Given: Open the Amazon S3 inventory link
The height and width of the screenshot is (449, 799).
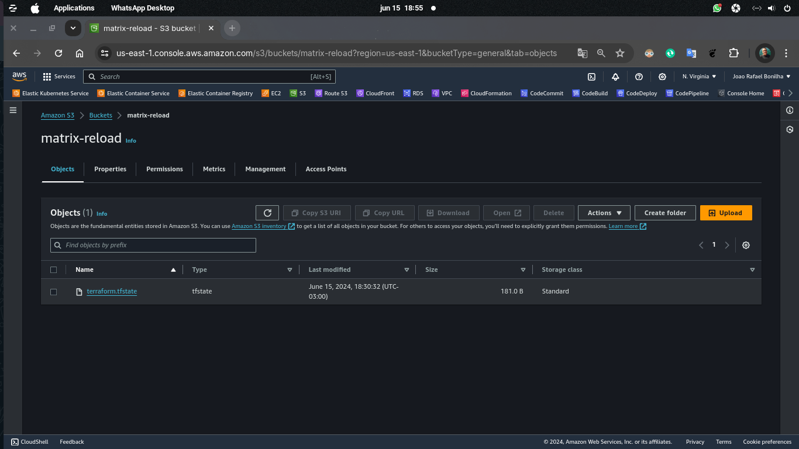Looking at the screenshot, I should (x=263, y=226).
